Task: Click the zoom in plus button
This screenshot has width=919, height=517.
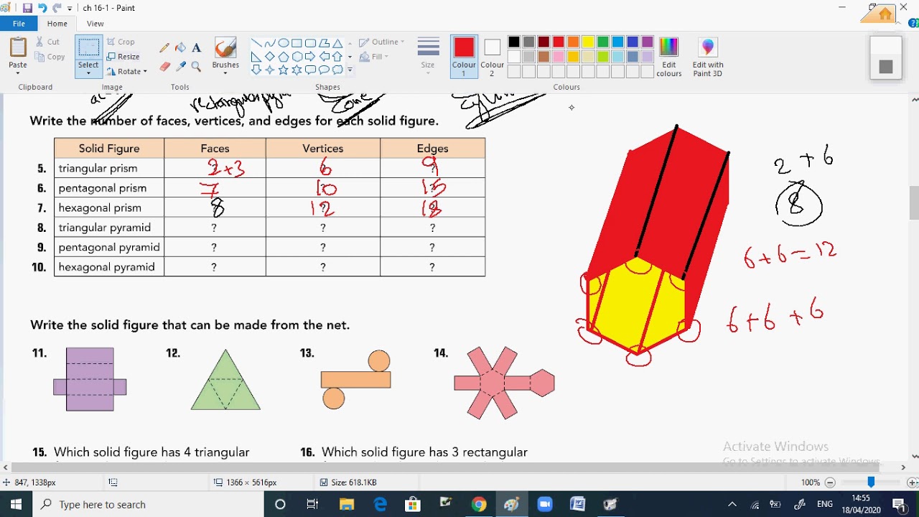Action: pos(913,483)
